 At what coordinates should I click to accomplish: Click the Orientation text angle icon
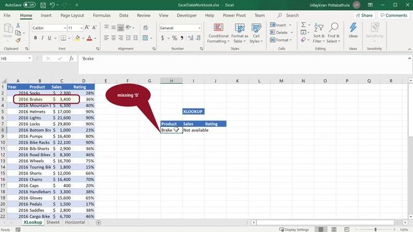128,27
